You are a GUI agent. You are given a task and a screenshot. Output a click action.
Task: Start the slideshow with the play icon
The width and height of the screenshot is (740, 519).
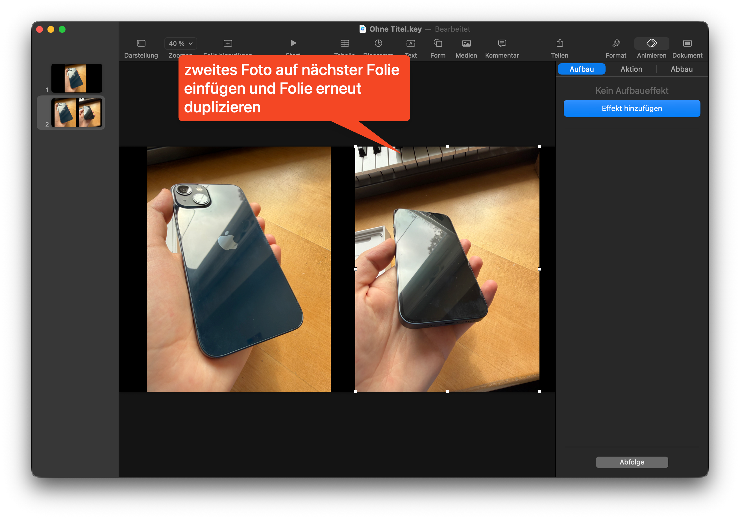(293, 43)
